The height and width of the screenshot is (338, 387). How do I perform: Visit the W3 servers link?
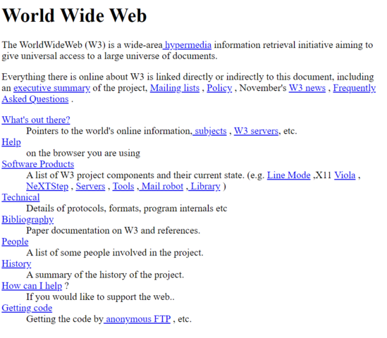point(256,131)
